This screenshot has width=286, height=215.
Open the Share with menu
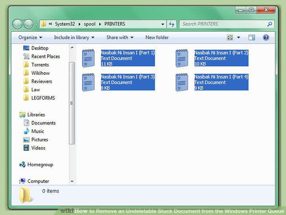click(x=120, y=37)
